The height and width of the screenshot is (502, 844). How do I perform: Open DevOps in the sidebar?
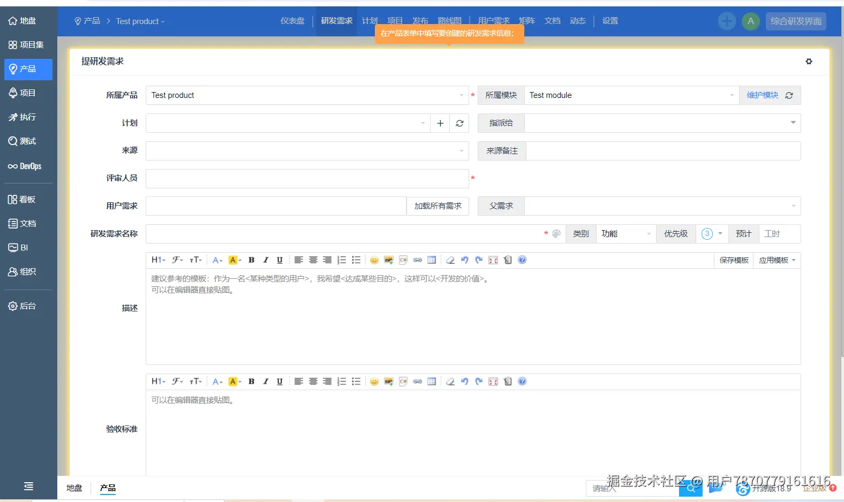[x=25, y=166]
